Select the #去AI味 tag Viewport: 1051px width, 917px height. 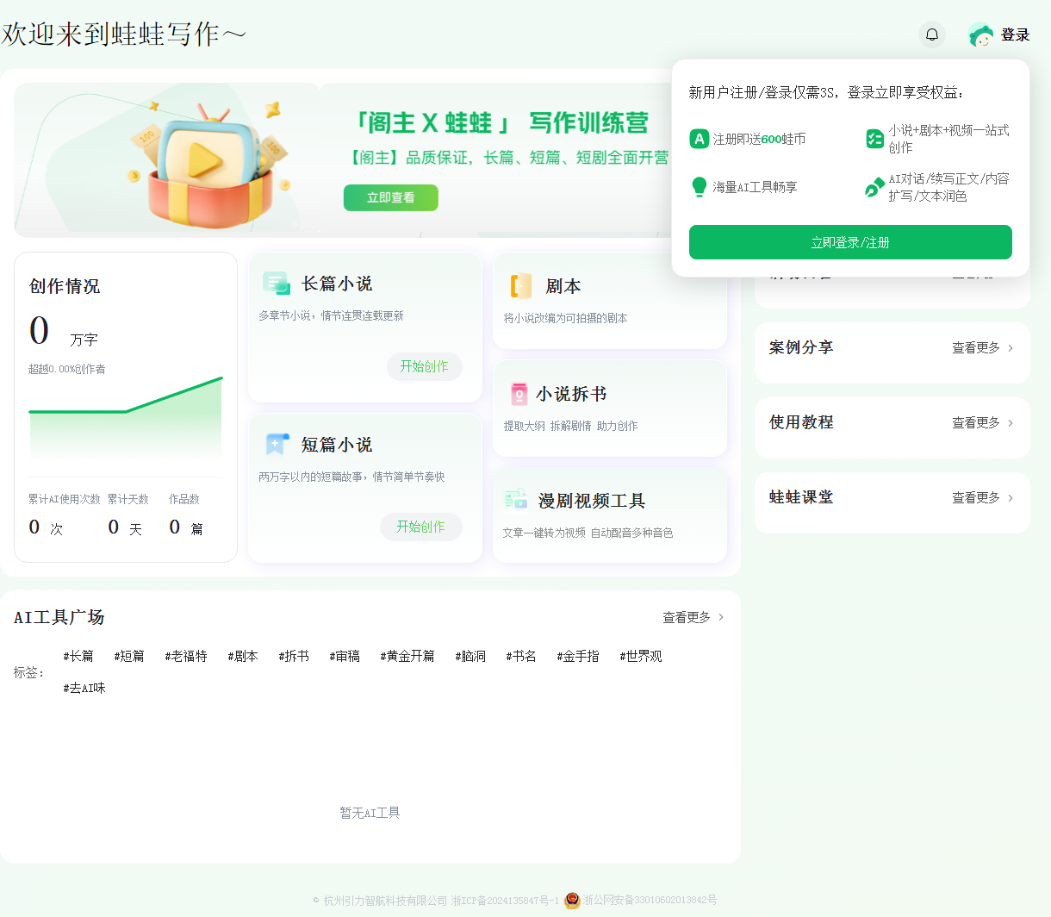pos(84,688)
